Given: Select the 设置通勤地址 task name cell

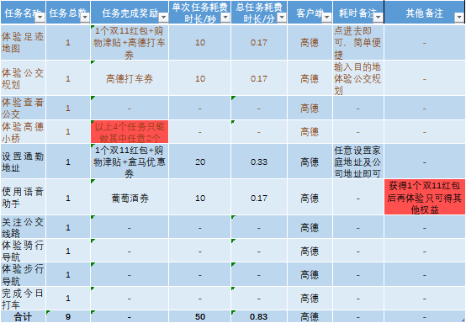Looking at the screenshot, I should [24, 161].
